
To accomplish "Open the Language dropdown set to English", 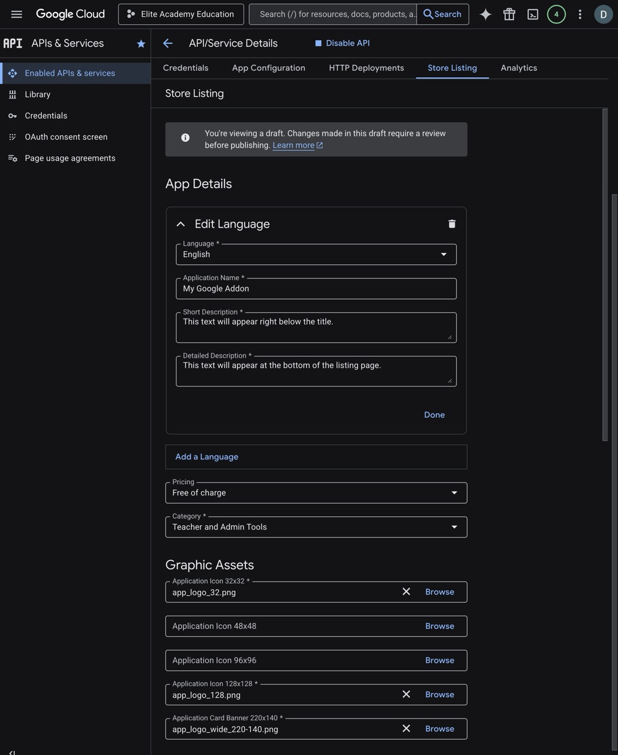I will [316, 254].
